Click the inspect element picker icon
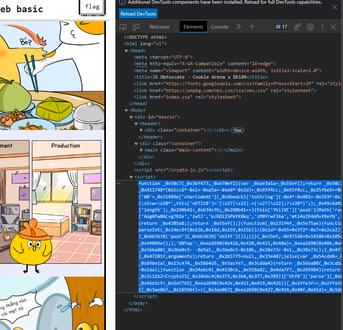 pos(123,27)
